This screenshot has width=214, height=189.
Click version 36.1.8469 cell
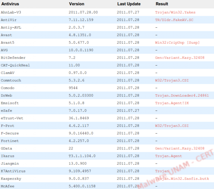coord(79,118)
